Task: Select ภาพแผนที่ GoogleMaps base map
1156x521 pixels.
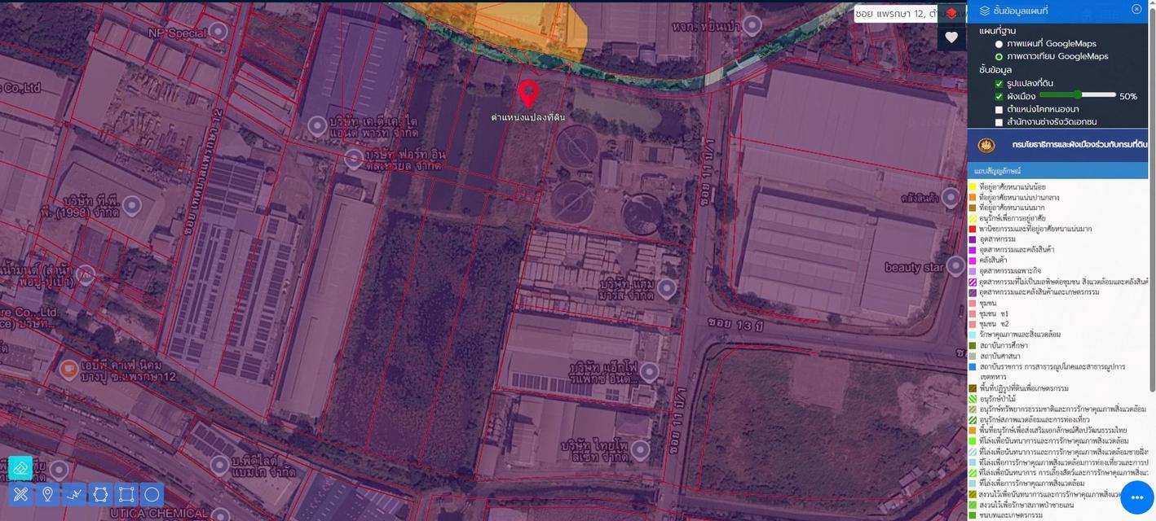Action: [x=999, y=44]
